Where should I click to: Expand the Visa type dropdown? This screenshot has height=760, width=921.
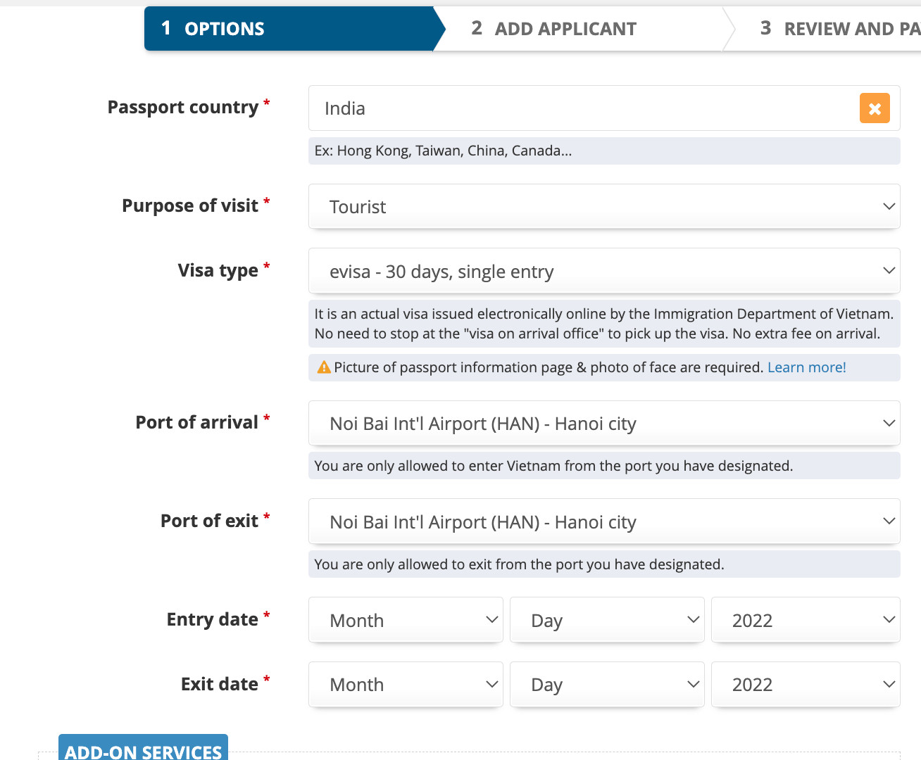[603, 271]
